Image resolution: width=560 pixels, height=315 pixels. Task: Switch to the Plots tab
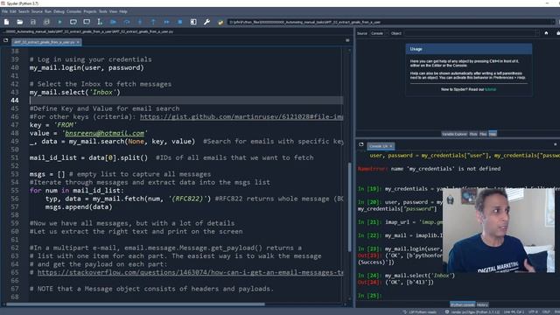coord(473,134)
